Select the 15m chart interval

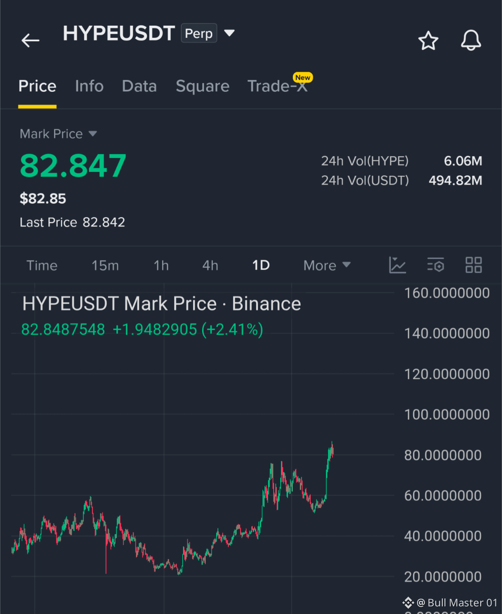click(x=105, y=265)
